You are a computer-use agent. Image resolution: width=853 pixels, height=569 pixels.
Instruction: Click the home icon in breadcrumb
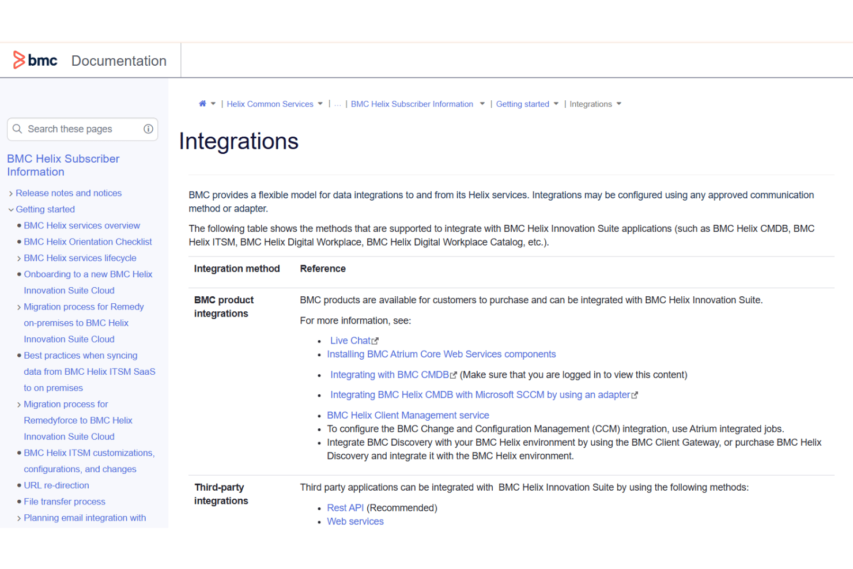(202, 104)
